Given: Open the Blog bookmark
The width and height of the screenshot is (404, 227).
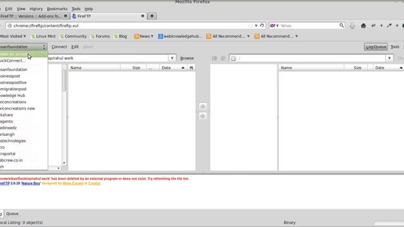Looking at the screenshot, I should pos(121,37).
